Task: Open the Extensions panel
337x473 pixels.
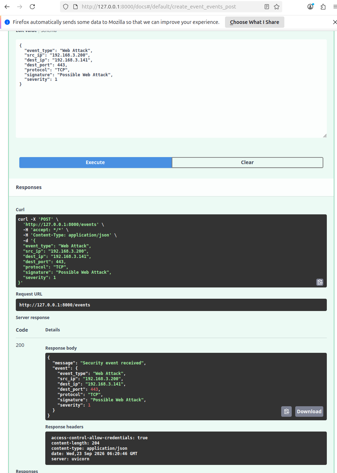Action: pyautogui.click(x=323, y=7)
